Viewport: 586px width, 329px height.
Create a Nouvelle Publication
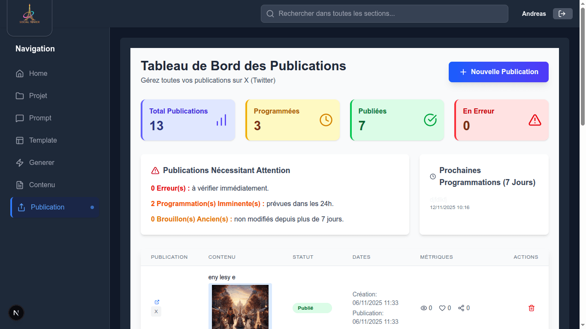click(x=498, y=72)
